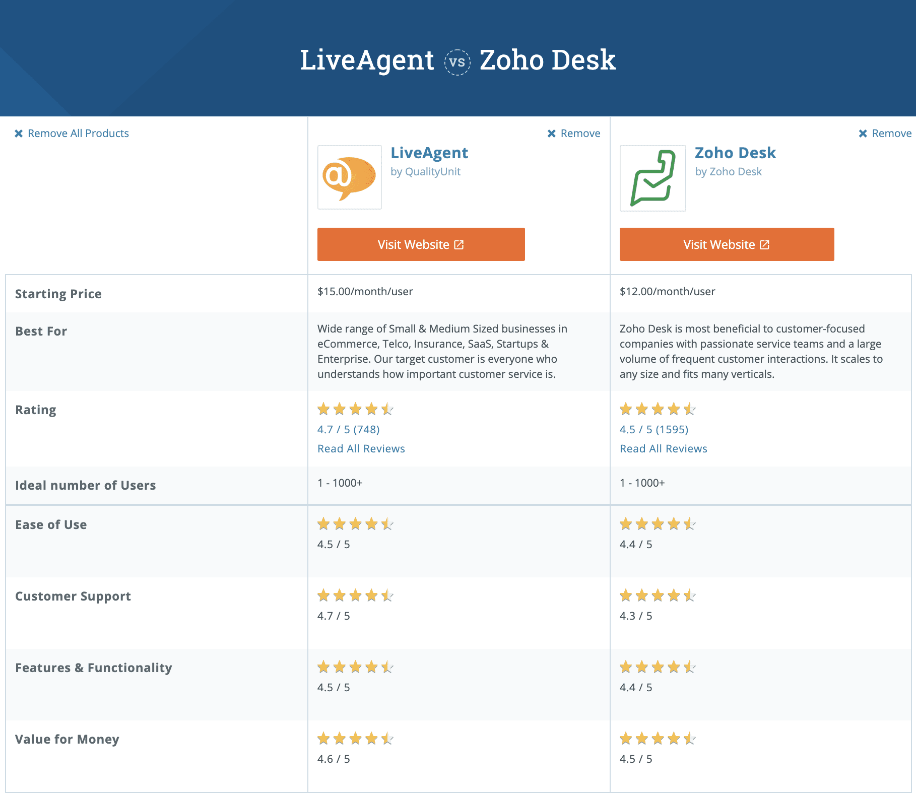Click the LiveAgent orange speech-bubble logo
This screenshot has height=795, width=916.
tap(349, 177)
